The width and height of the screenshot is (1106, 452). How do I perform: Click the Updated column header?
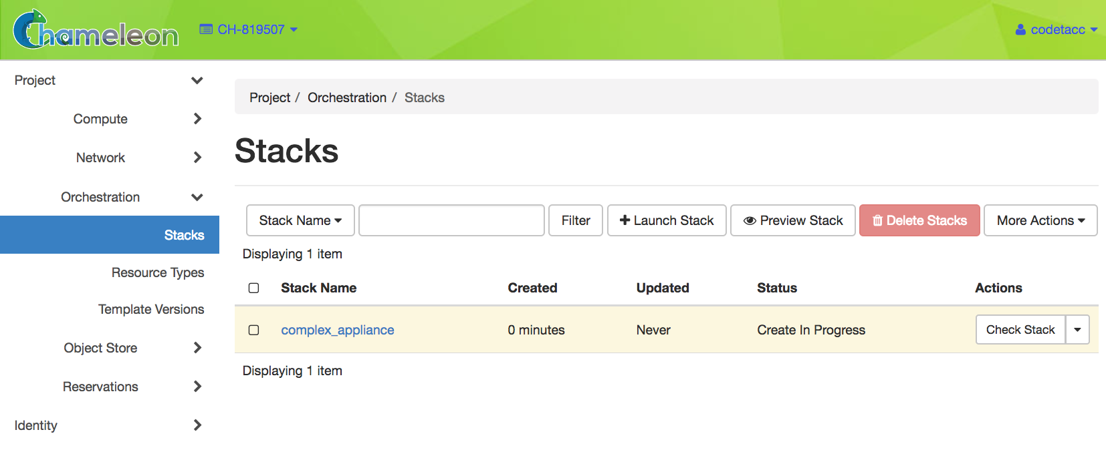663,288
